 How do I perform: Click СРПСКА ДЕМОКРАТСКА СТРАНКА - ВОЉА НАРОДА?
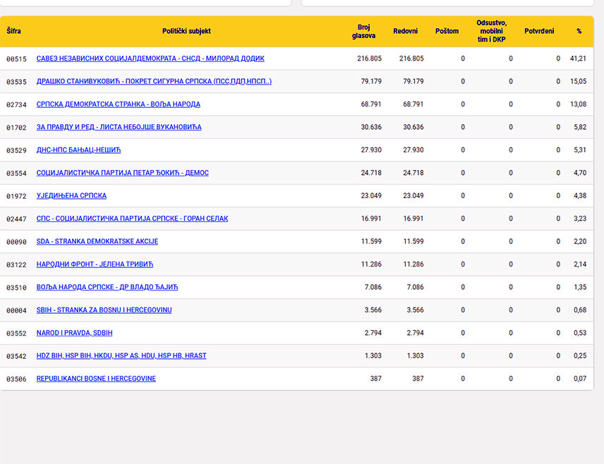tap(119, 104)
